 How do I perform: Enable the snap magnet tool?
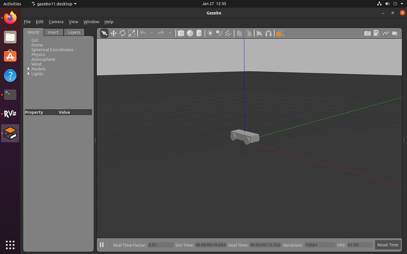[268, 33]
